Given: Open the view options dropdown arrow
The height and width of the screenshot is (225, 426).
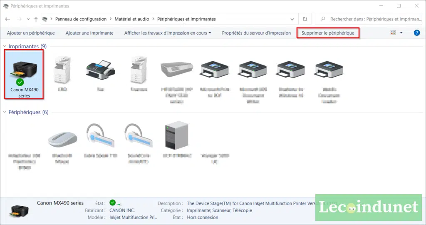Looking at the screenshot, I should tap(401, 33).
